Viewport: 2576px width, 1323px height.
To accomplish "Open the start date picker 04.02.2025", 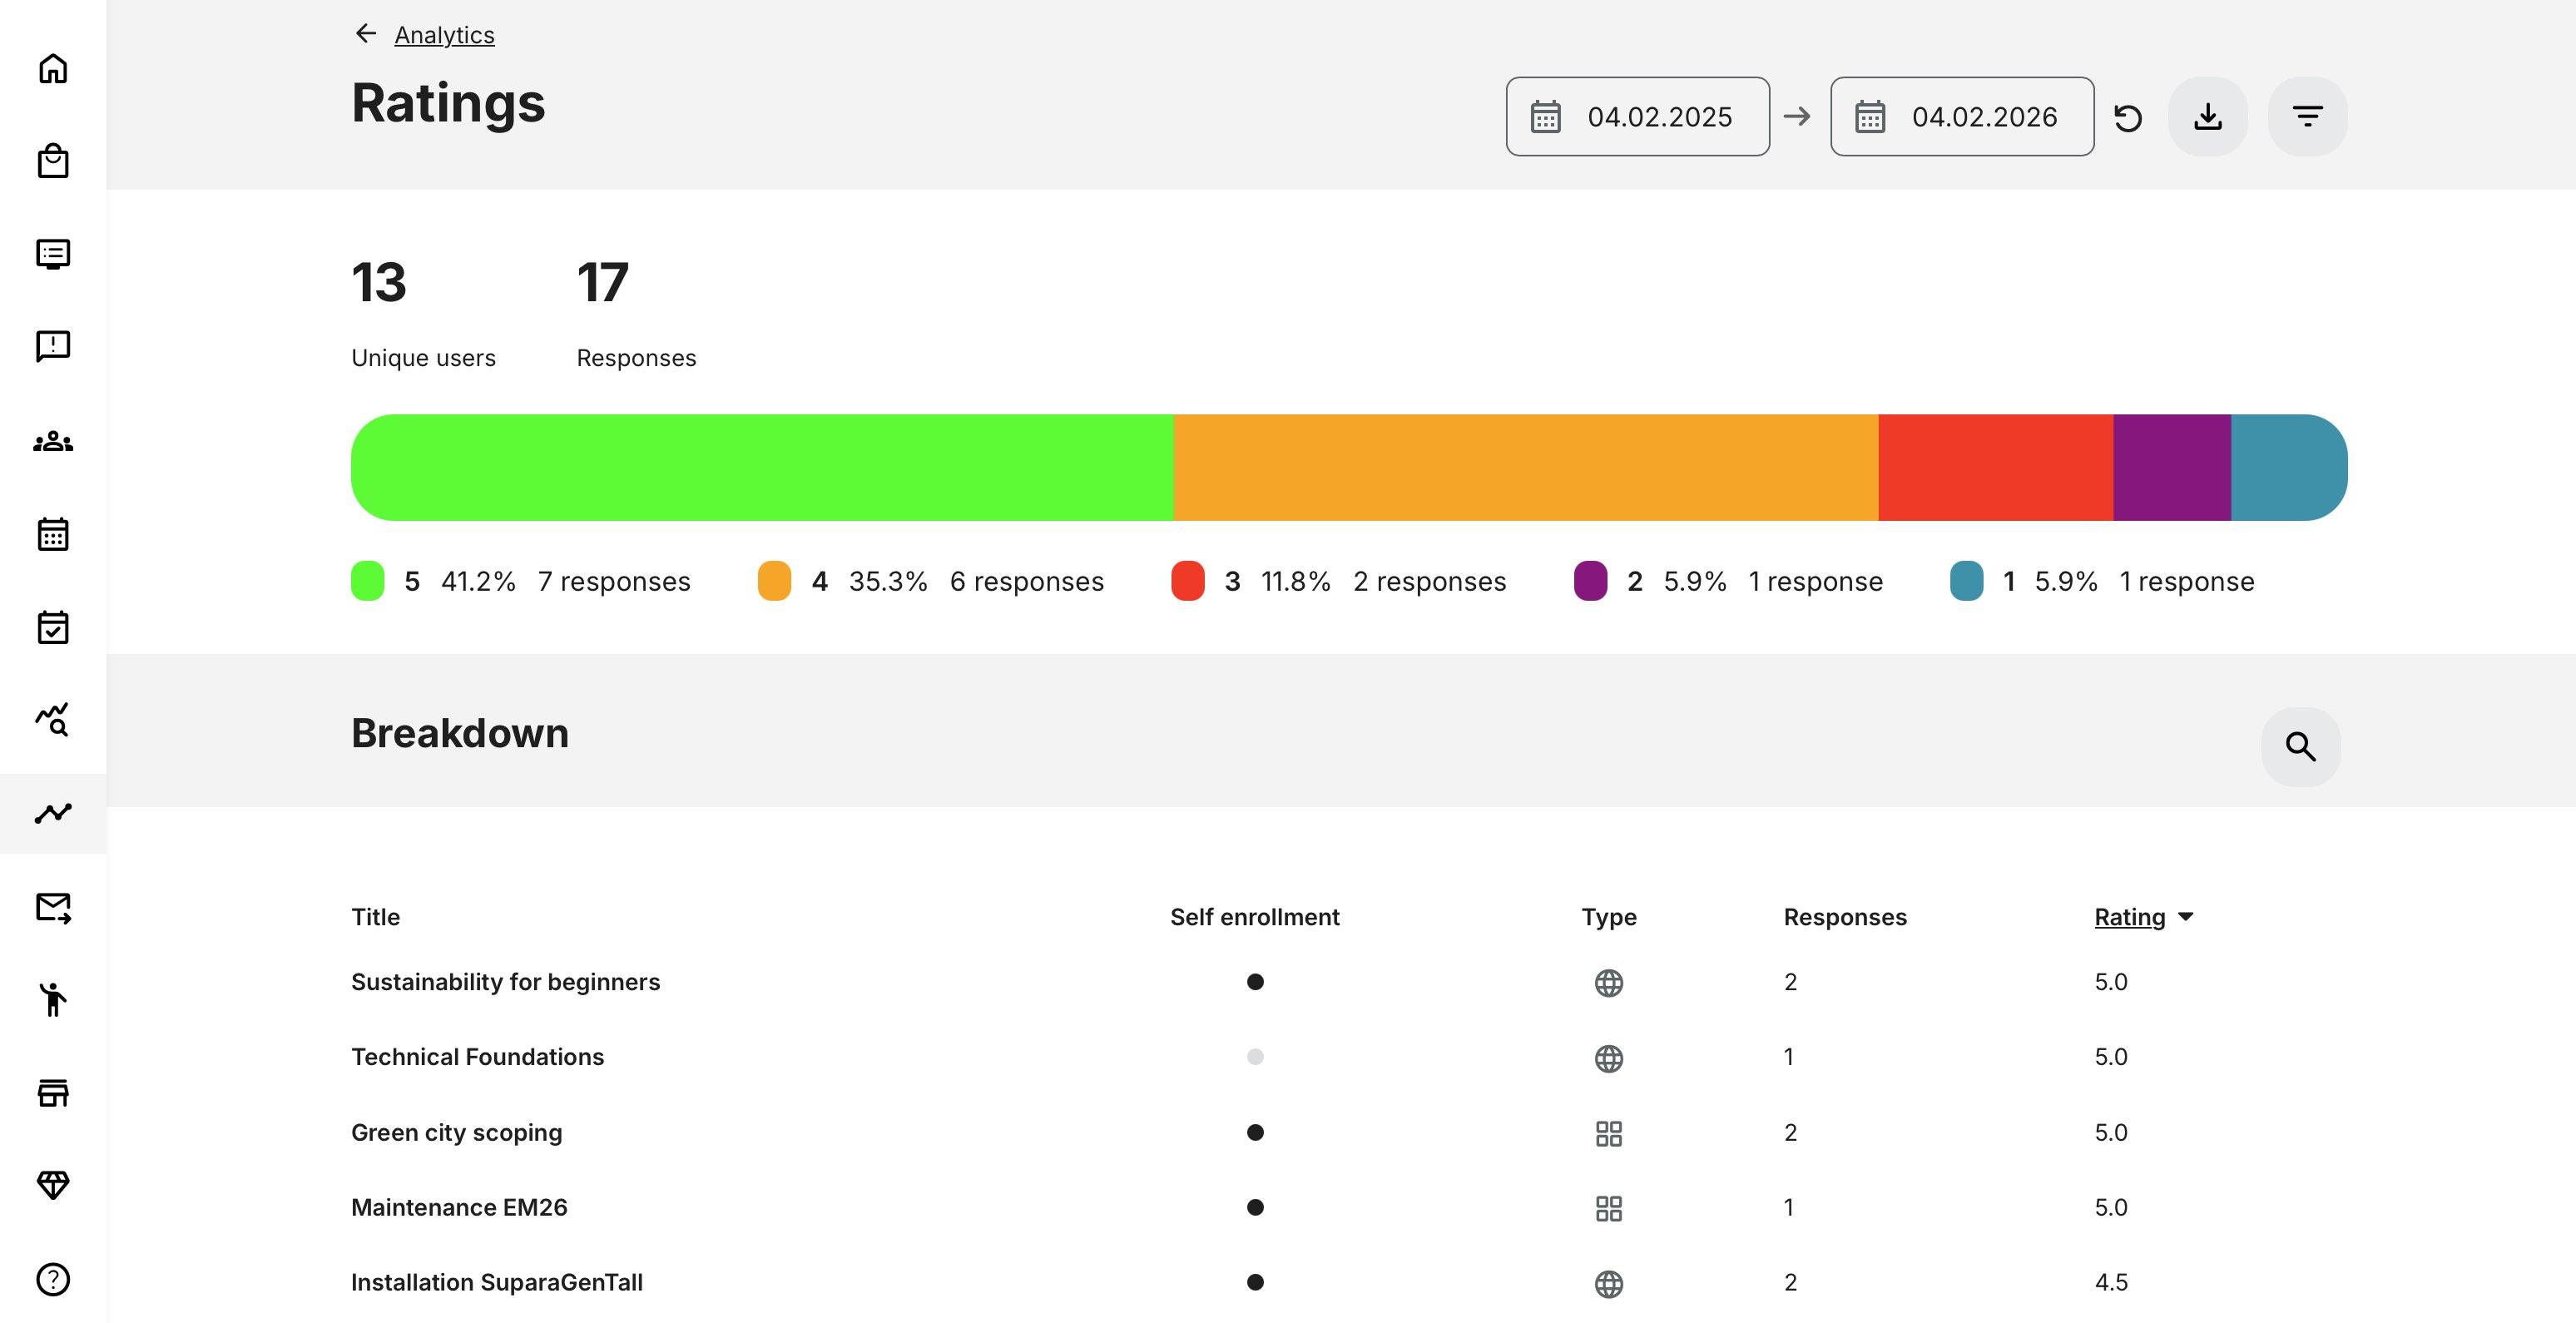I will click(1637, 116).
